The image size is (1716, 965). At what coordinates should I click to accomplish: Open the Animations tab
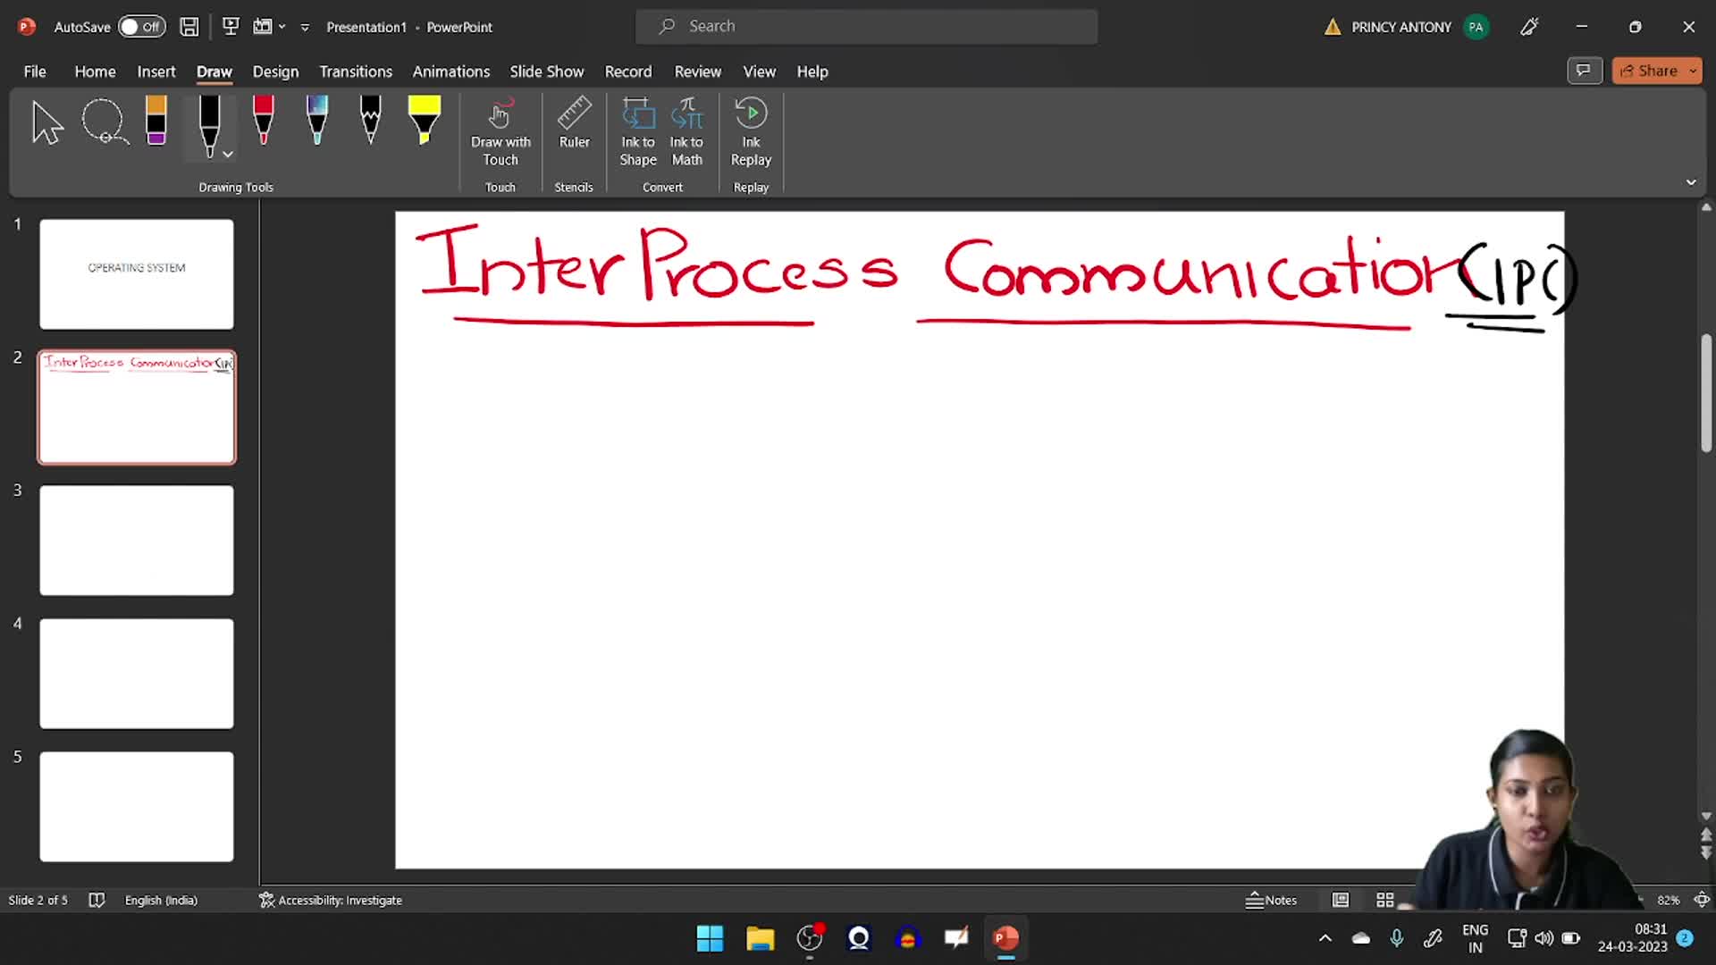[x=450, y=71]
